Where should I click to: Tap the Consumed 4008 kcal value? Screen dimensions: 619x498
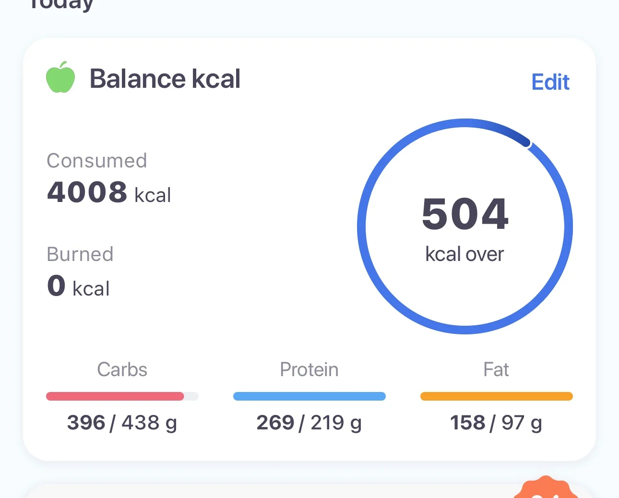click(x=109, y=192)
